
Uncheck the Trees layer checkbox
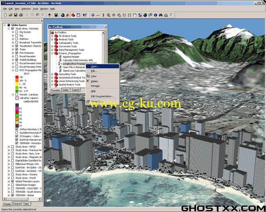click(17, 49)
